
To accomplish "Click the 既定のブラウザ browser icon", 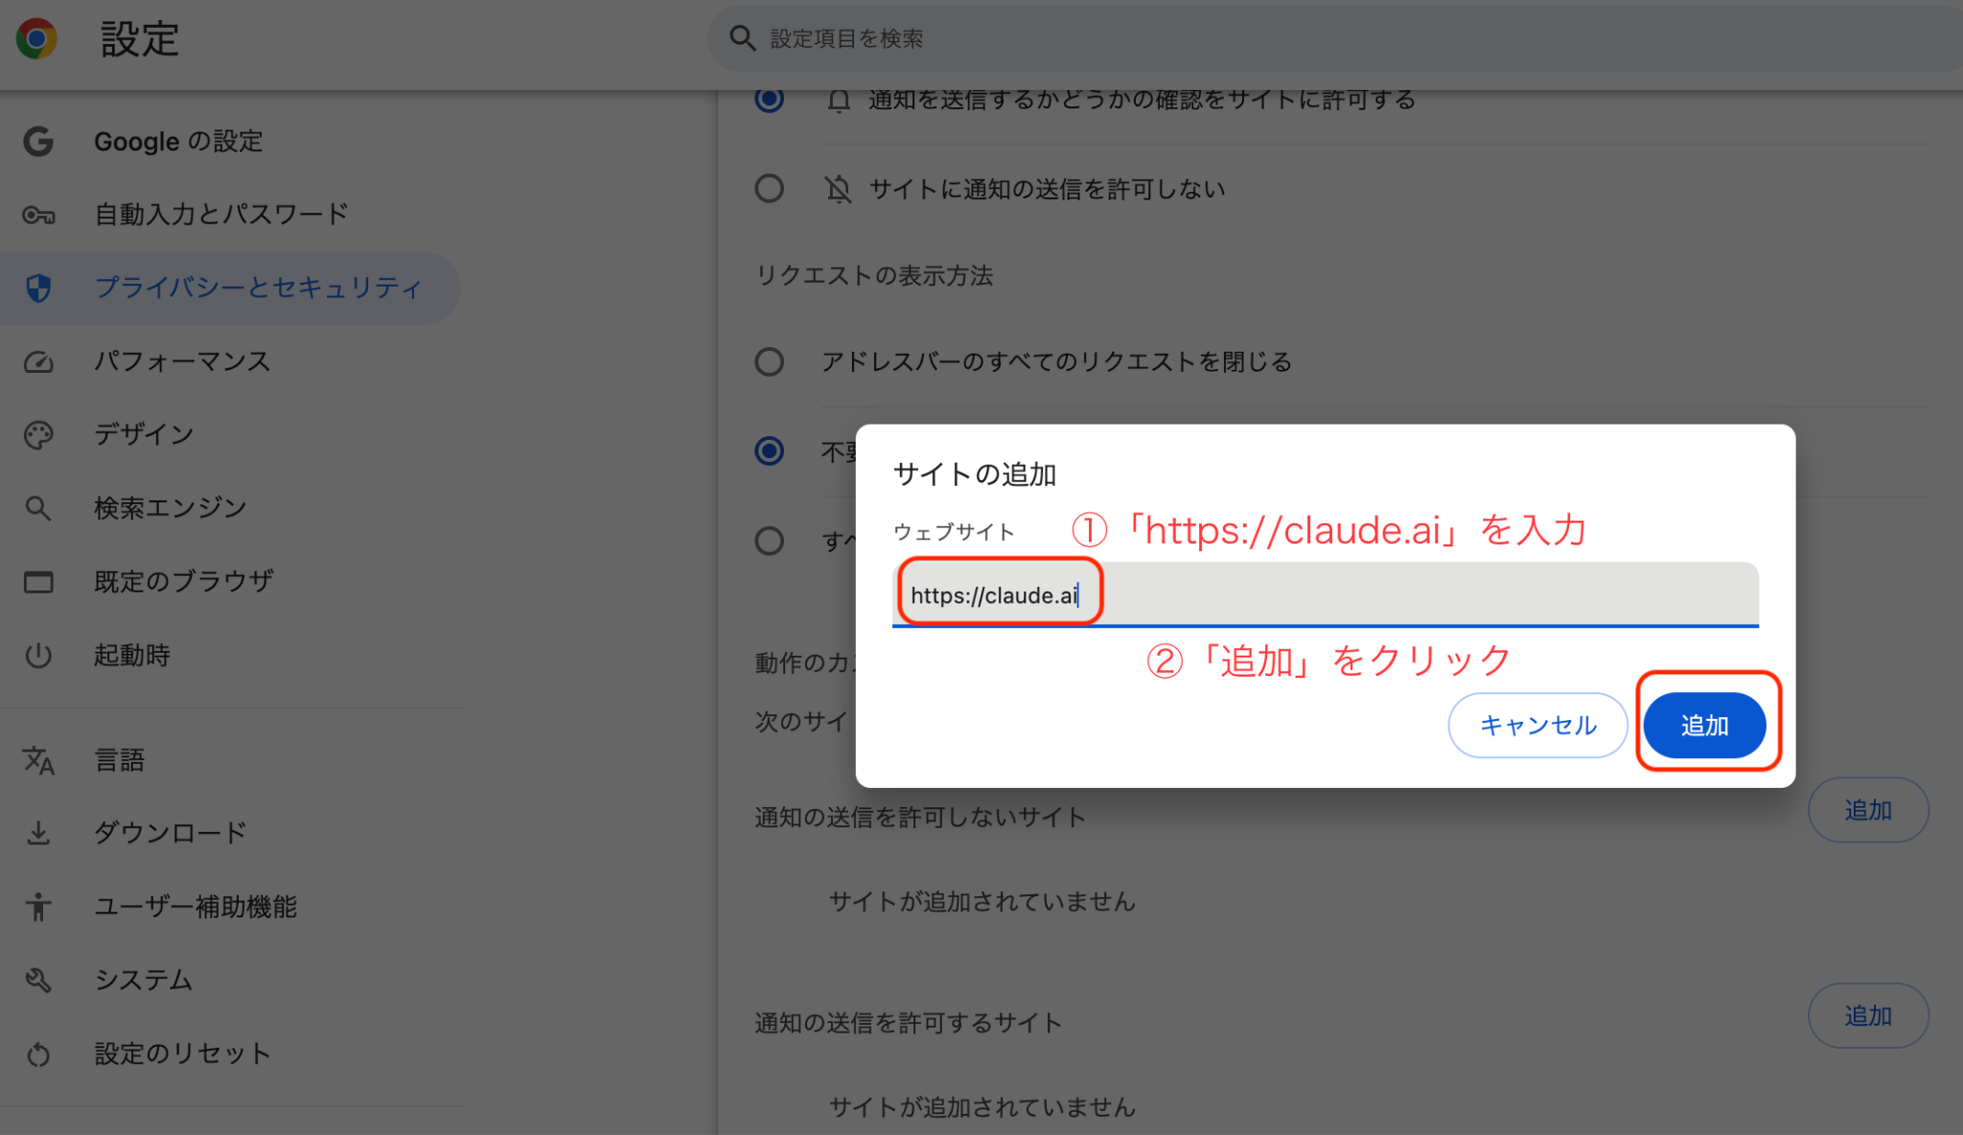I will coord(38,581).
